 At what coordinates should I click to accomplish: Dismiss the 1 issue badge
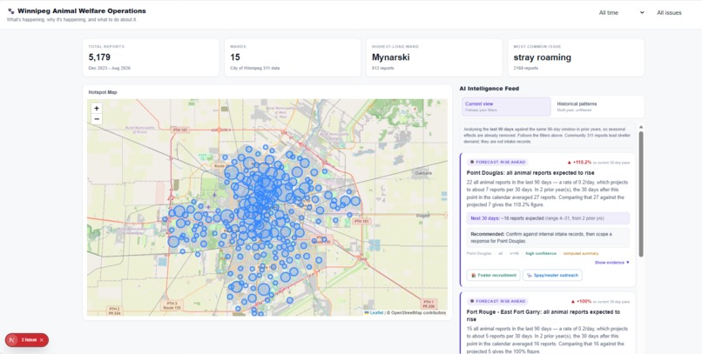(42, 340)
